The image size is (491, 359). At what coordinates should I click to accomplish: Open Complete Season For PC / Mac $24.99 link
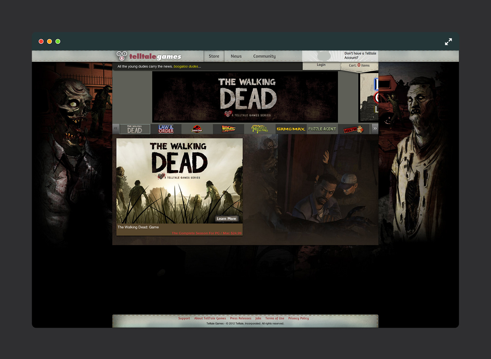tap(207, 233)
